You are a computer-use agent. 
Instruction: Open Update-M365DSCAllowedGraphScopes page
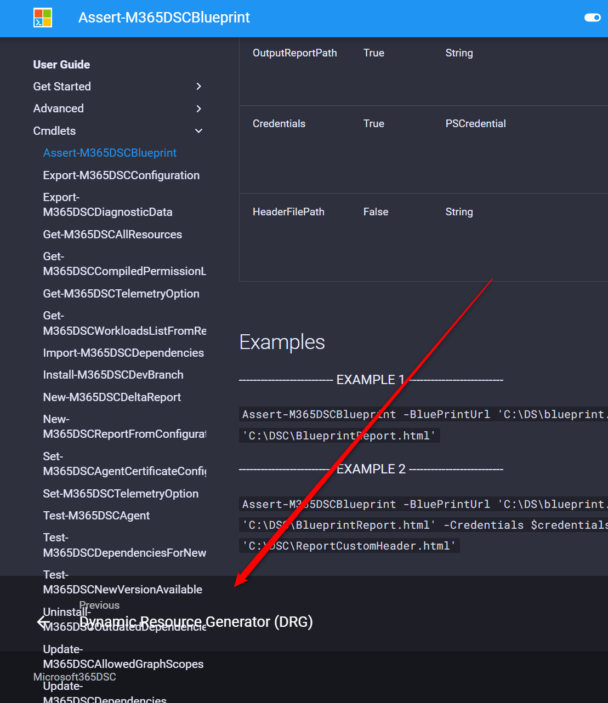coord(123,656)
